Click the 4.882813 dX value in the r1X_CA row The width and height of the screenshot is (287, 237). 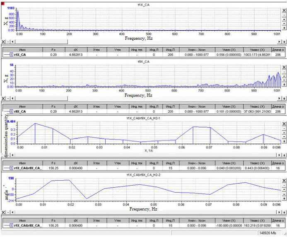(x=76, y=55)
